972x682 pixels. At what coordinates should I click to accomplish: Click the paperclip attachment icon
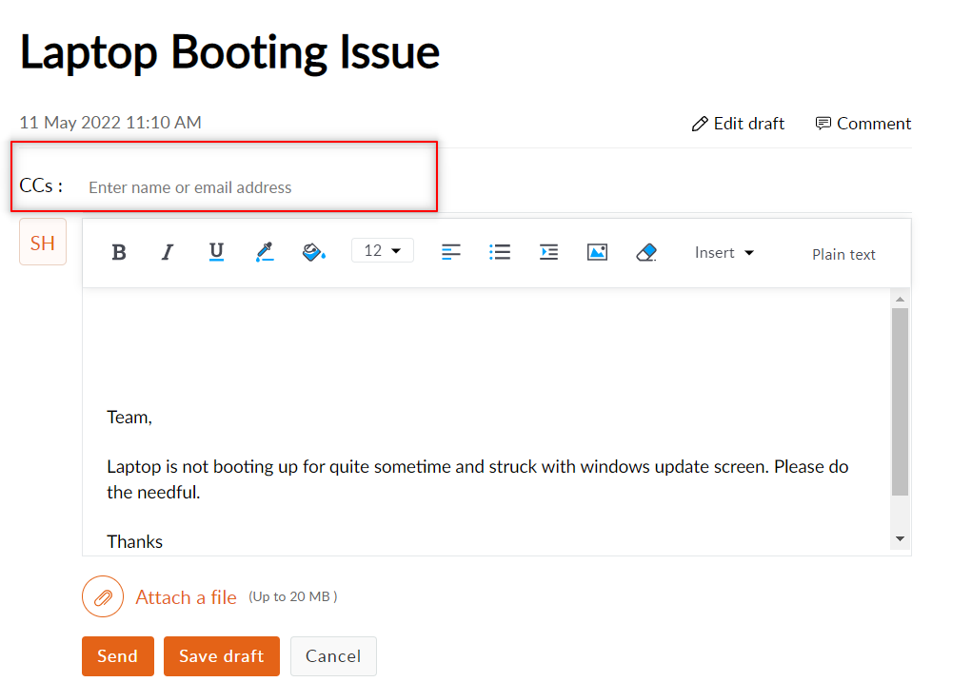tap(103, 597)
